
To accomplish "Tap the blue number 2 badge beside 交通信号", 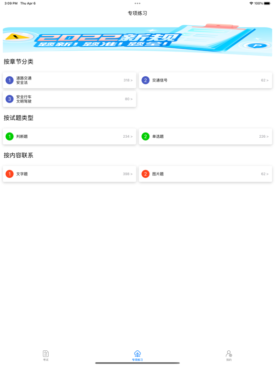I will pyautogui.click(x=146, y=80).
